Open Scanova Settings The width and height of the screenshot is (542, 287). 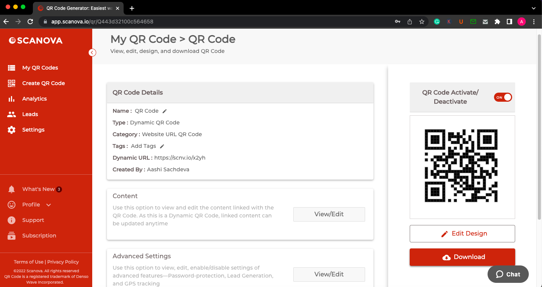pyautogui.click(x=33, y=129)
